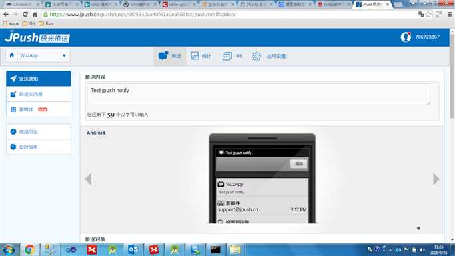Click the jpush.cn URL address bar
Viewport: 455px width, 256px height.
229,14
